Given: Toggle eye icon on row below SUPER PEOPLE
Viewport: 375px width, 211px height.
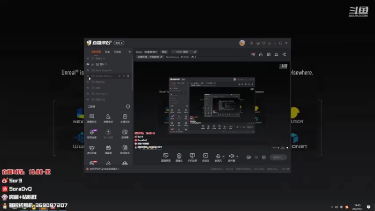Looking at the screenshot, I should (x=88, y=82).
